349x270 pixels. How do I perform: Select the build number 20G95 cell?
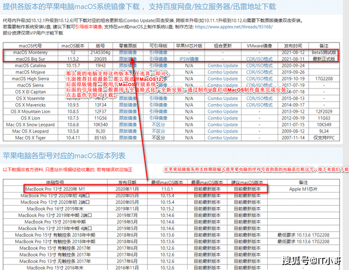coord(100,59)
